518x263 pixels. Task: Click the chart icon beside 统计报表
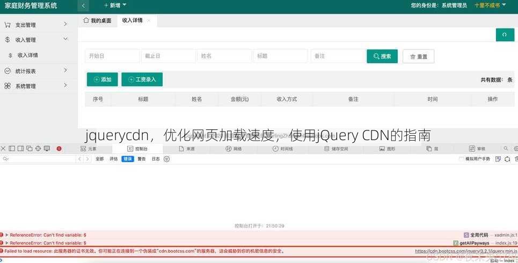pyautogui.click(x=8, y=71)
